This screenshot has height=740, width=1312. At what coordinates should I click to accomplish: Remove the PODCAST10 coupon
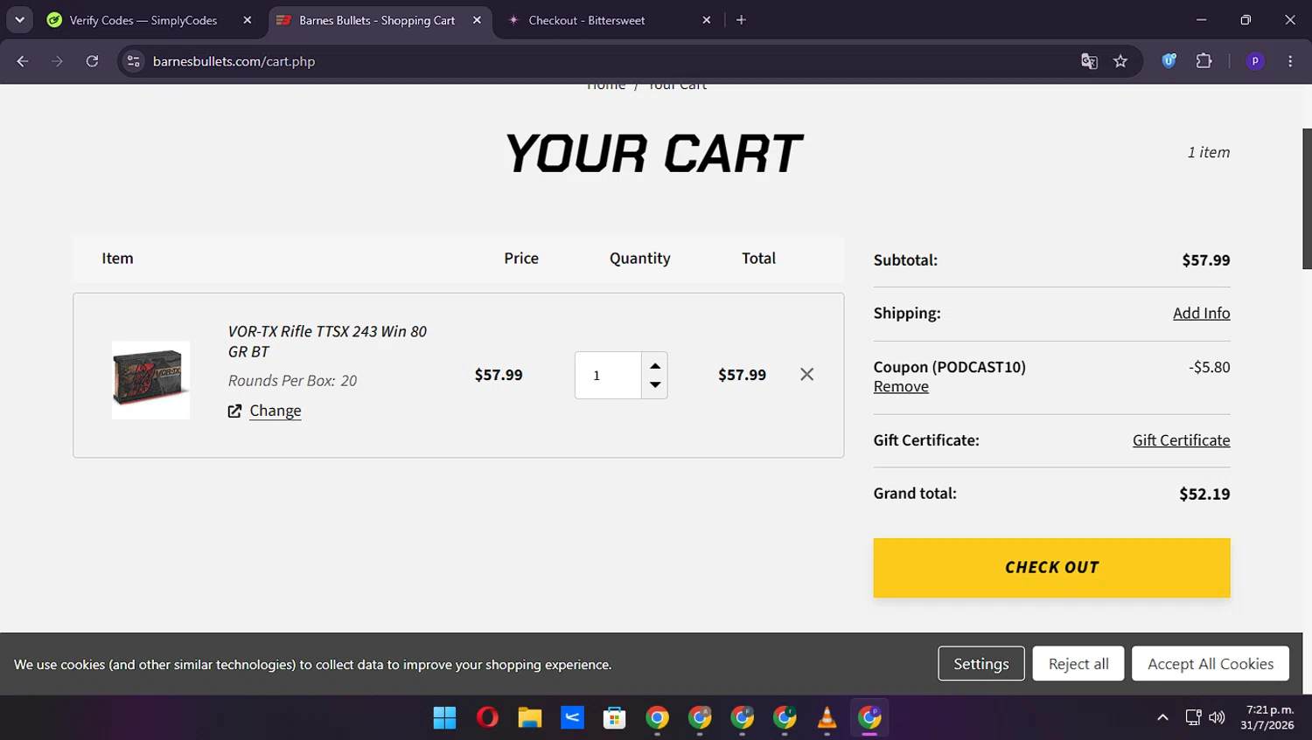(901, 386)
